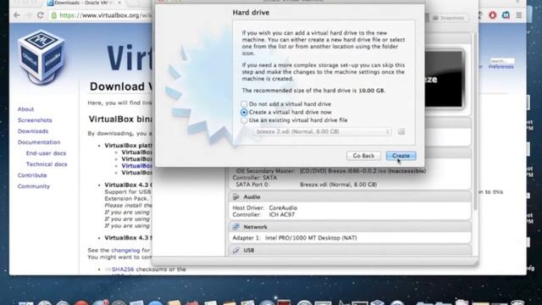Image resolution: width=542 pixels, height=305 pixels.
Task: Click the VirtualBox Manager details scrollbar
Action: [475, 121]
